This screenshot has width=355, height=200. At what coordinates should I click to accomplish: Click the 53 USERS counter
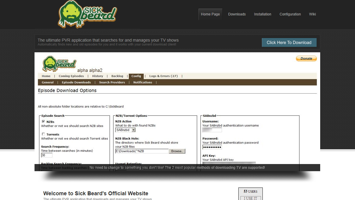tap(250, 191)
